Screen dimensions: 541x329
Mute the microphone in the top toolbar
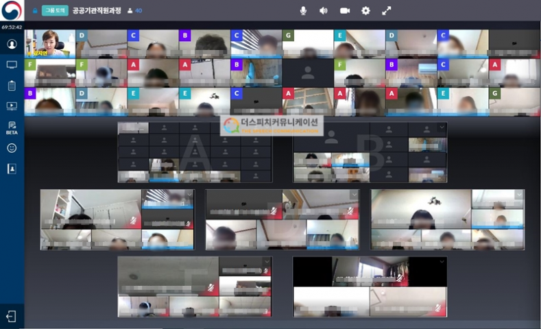(303, 11)
